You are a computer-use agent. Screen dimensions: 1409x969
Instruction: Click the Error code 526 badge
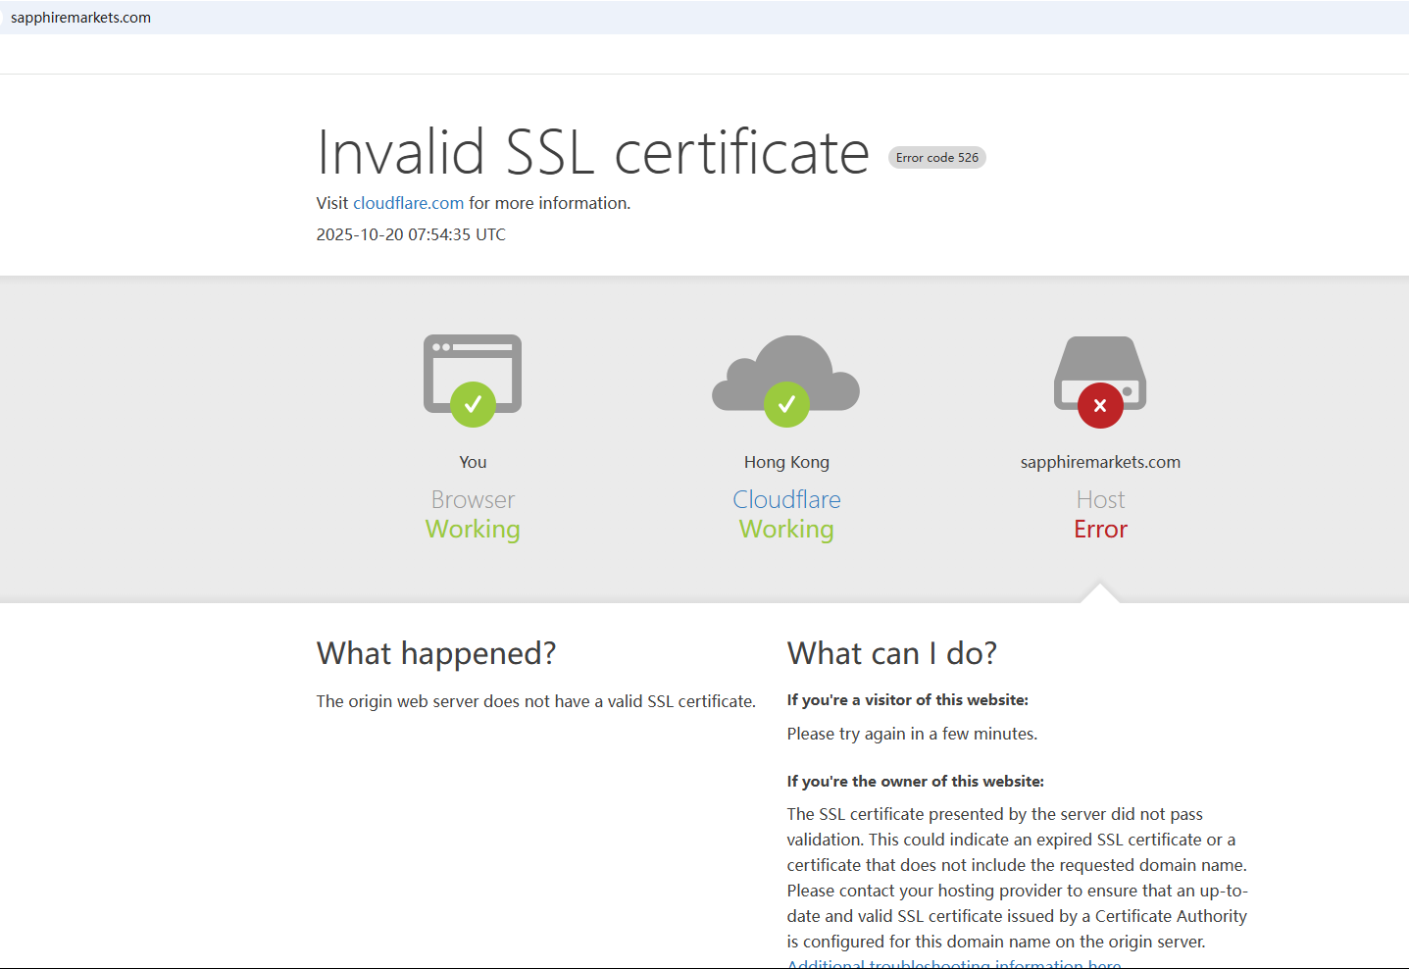(936, 158)
